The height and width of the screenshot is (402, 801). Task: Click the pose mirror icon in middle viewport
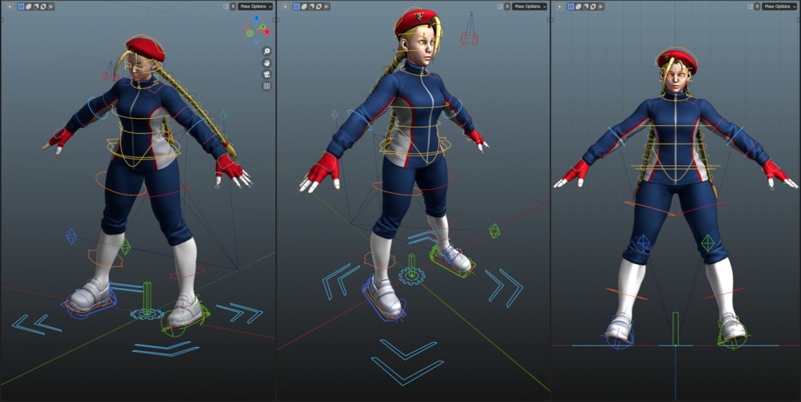[x=500, y=6]
